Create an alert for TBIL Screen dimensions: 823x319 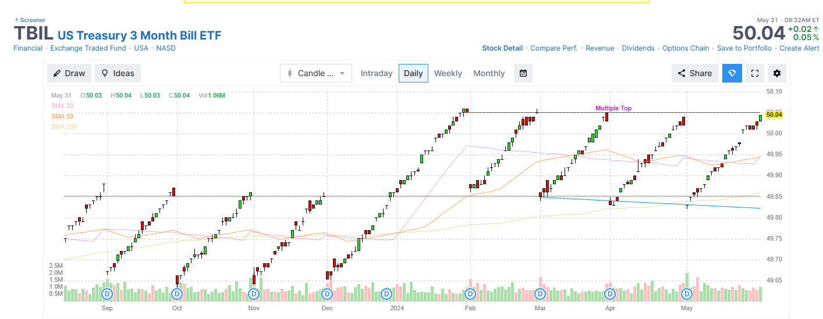(799, 48)
